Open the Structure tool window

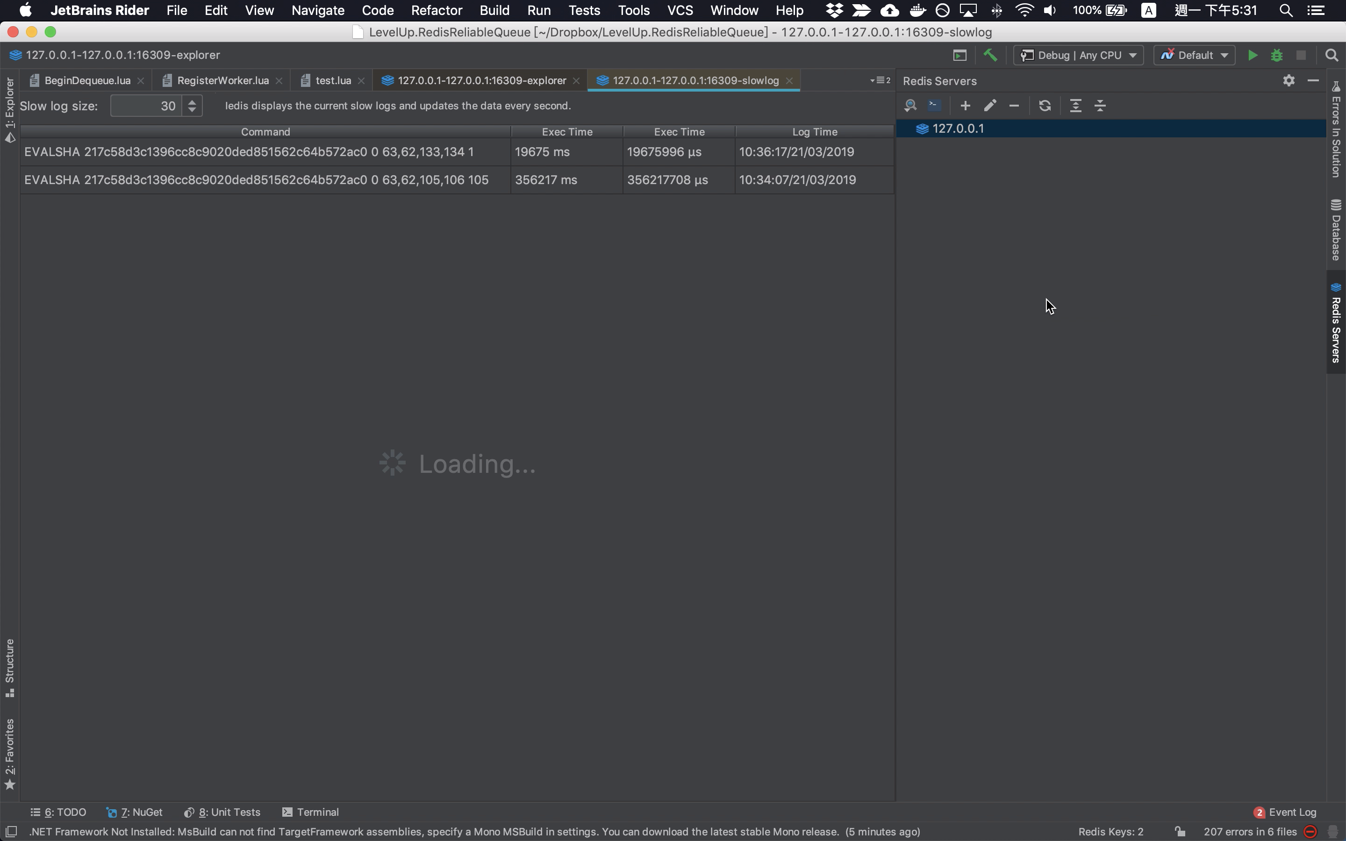9,668
